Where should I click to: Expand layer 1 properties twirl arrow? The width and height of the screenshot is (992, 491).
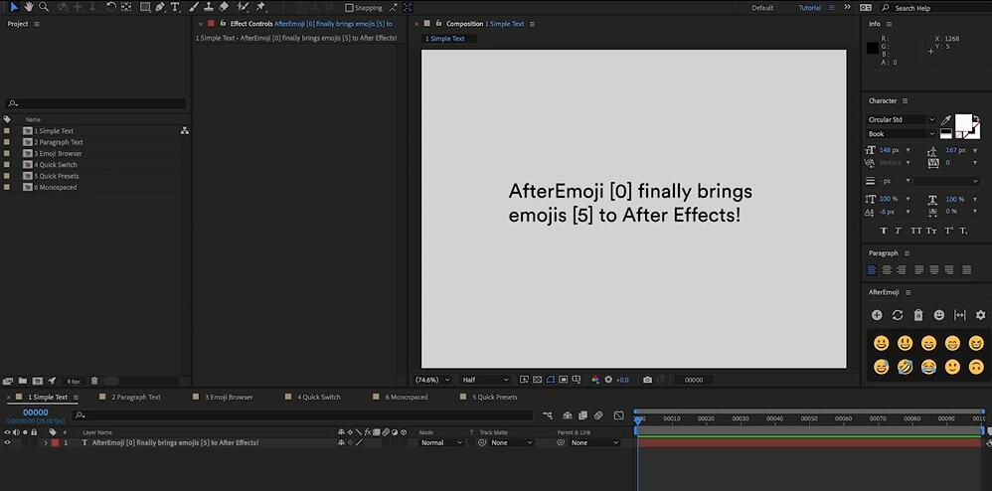(46, 443)
